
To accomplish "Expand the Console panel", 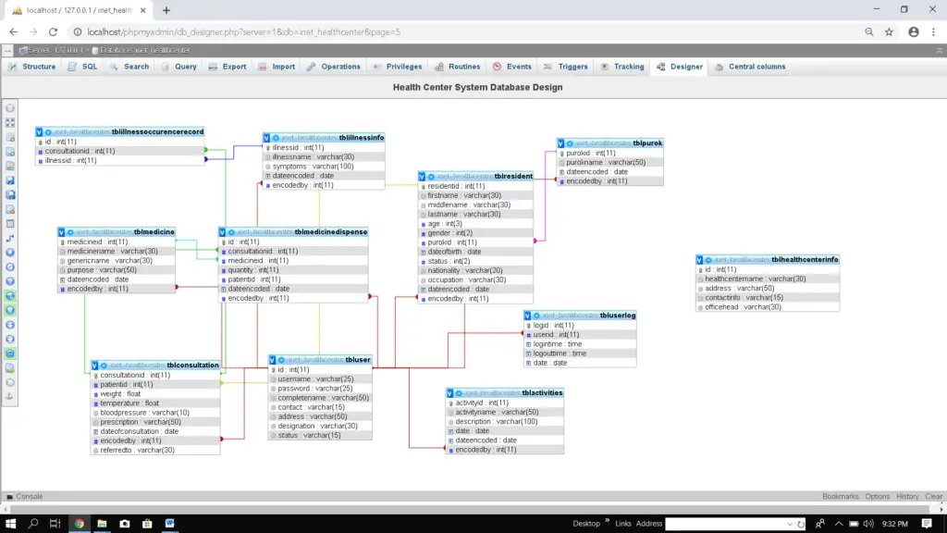I will (x=28, y=496).
